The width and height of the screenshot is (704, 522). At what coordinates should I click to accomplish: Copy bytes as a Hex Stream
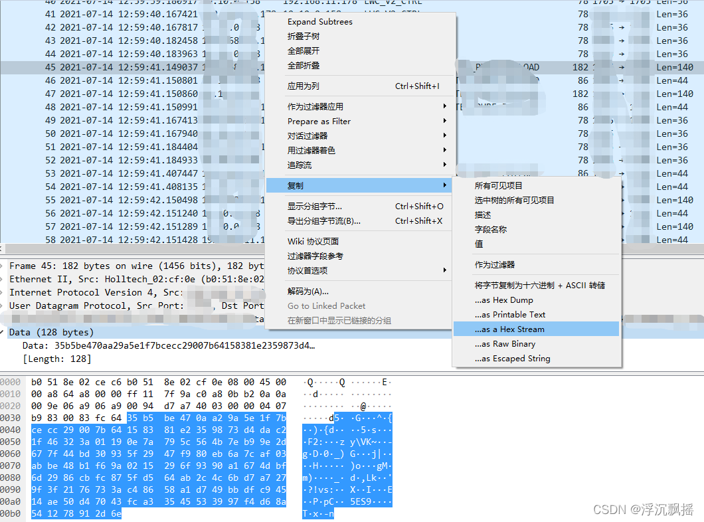point(537,329)
